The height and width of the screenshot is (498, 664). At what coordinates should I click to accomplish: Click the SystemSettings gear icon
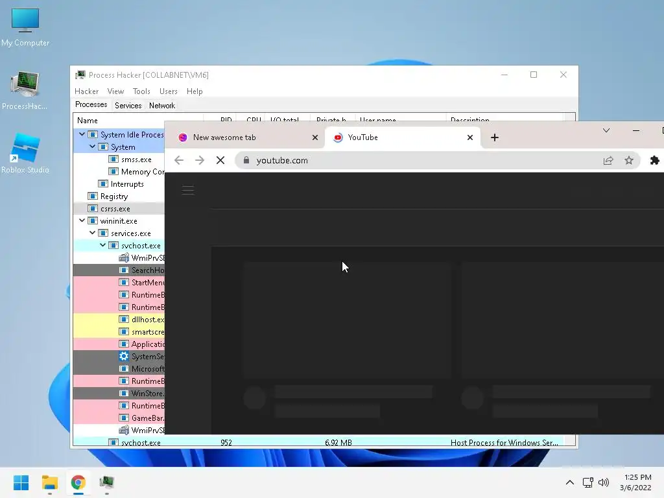[x=124, y=356]
